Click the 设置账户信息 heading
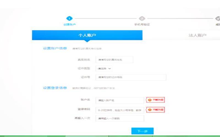This screenshot has width=220, height=137. pos(55,48)
